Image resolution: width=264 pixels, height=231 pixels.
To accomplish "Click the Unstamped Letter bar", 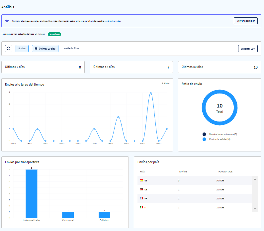I will coord(32,194).
